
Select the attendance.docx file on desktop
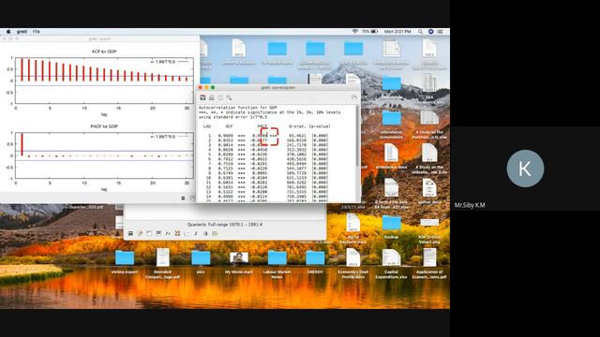coord(391,153)
